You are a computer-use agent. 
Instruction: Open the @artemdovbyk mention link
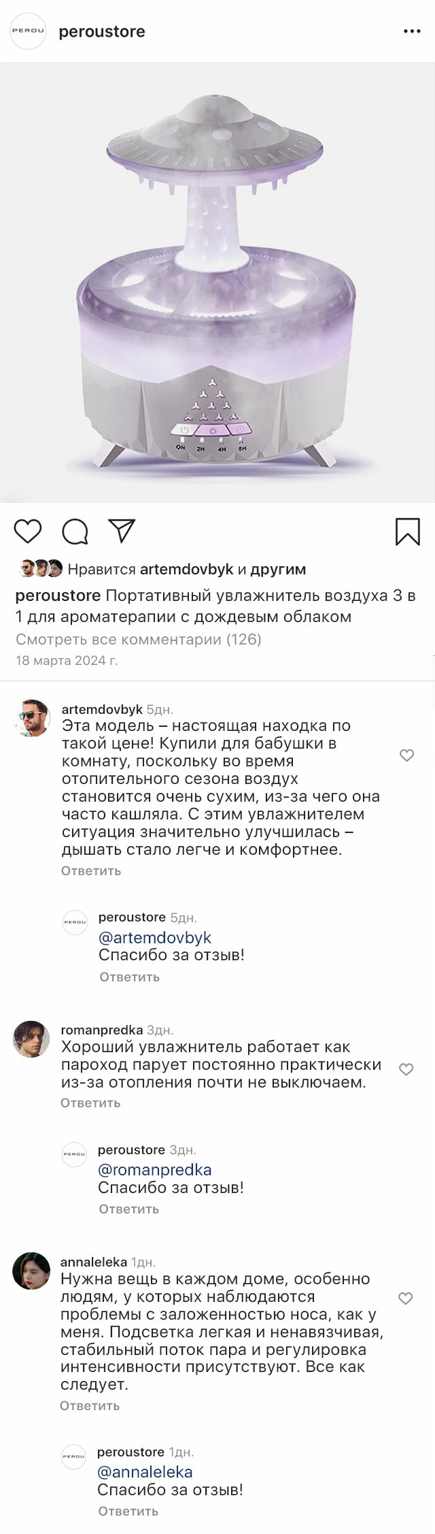pos(155,938)
